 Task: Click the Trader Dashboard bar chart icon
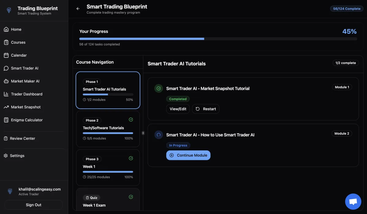point(6,94)
